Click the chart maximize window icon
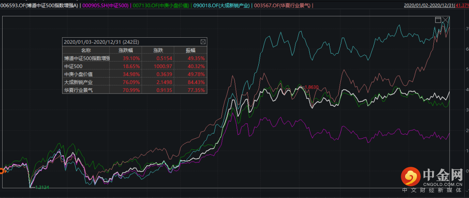Viewport: 469px width, 198px height. tap(438, 20)
